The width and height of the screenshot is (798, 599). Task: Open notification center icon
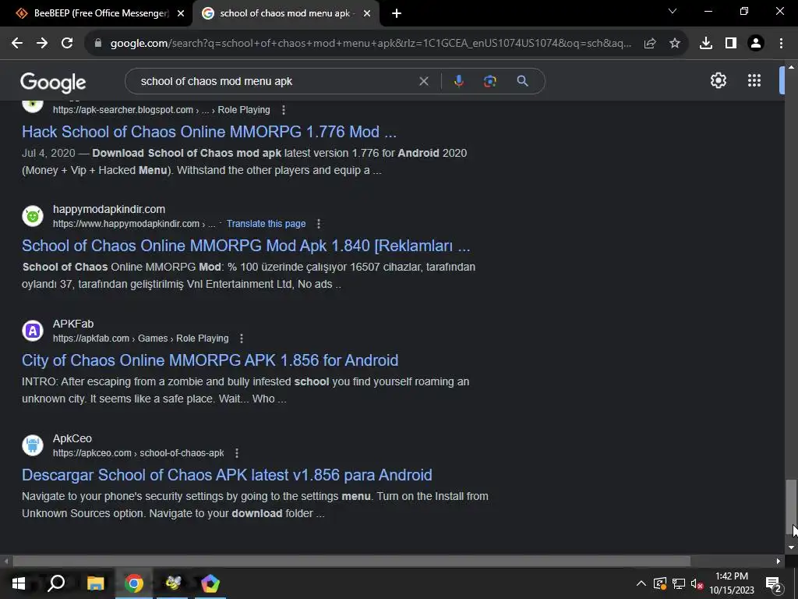773,583
